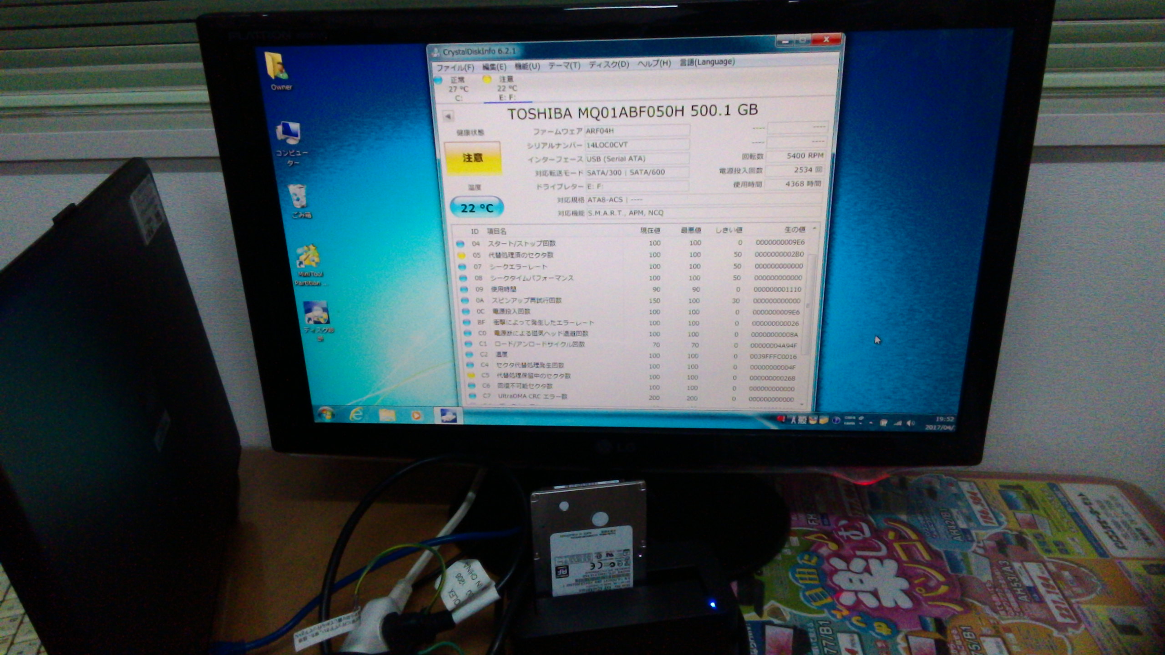Open the ごみ箱 recycle bin icon
This screenshot has height=655, width=1165.
click(300, 201)
